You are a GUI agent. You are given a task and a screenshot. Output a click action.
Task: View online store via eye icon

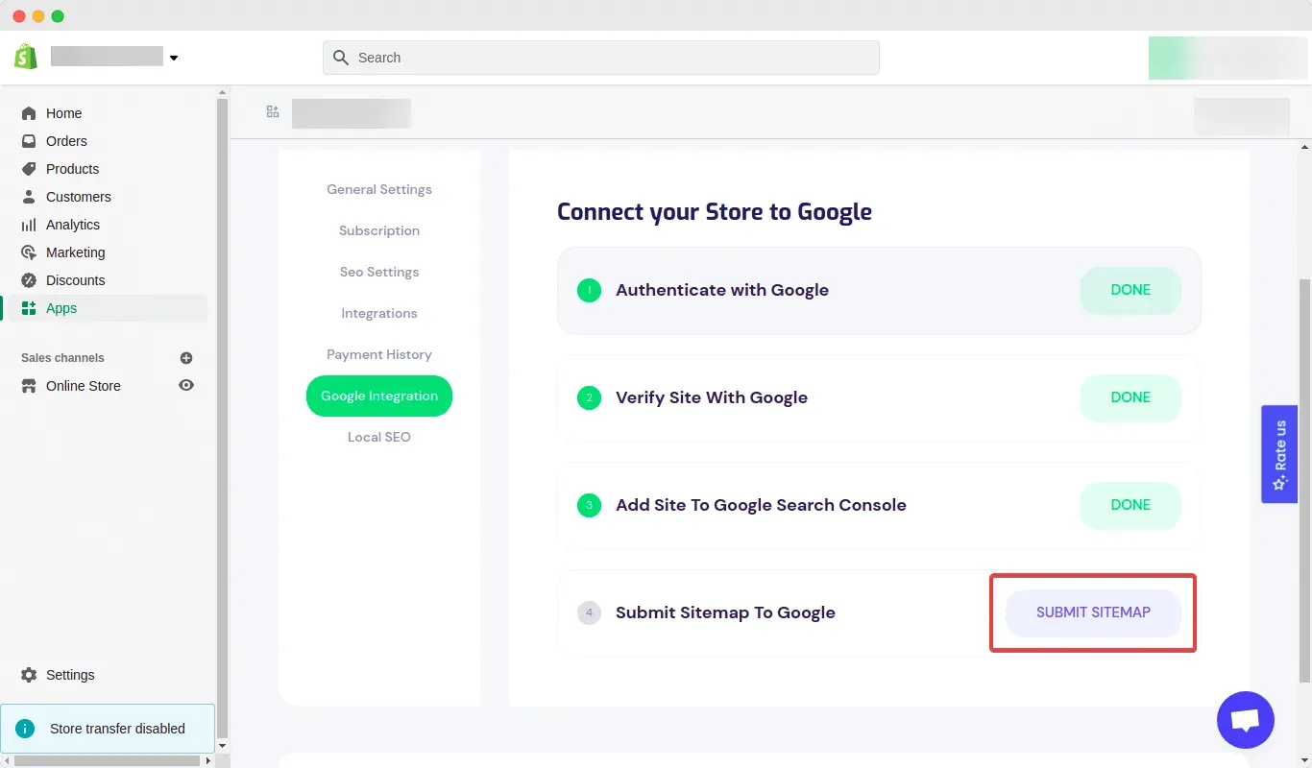click(186, 385)
